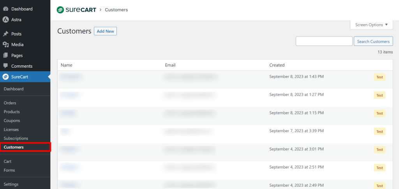The height and width of the screenshot is (189, 399).
Task: Open Licenses in the sidebar
Action: pos(11,129)
